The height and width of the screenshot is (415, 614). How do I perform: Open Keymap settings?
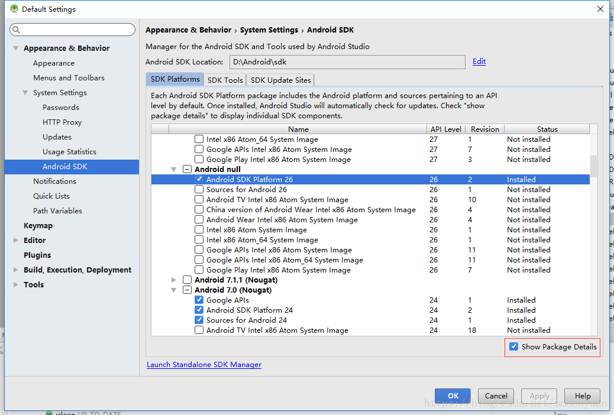[x=38, y=225]
